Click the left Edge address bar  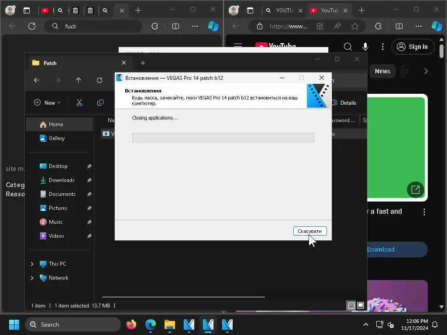[93, 26]
